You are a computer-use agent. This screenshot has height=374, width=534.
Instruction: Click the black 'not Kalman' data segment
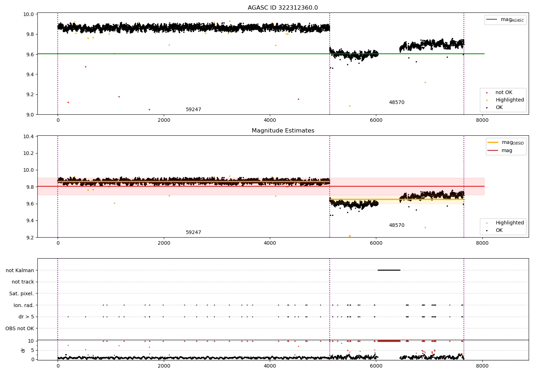389,270
